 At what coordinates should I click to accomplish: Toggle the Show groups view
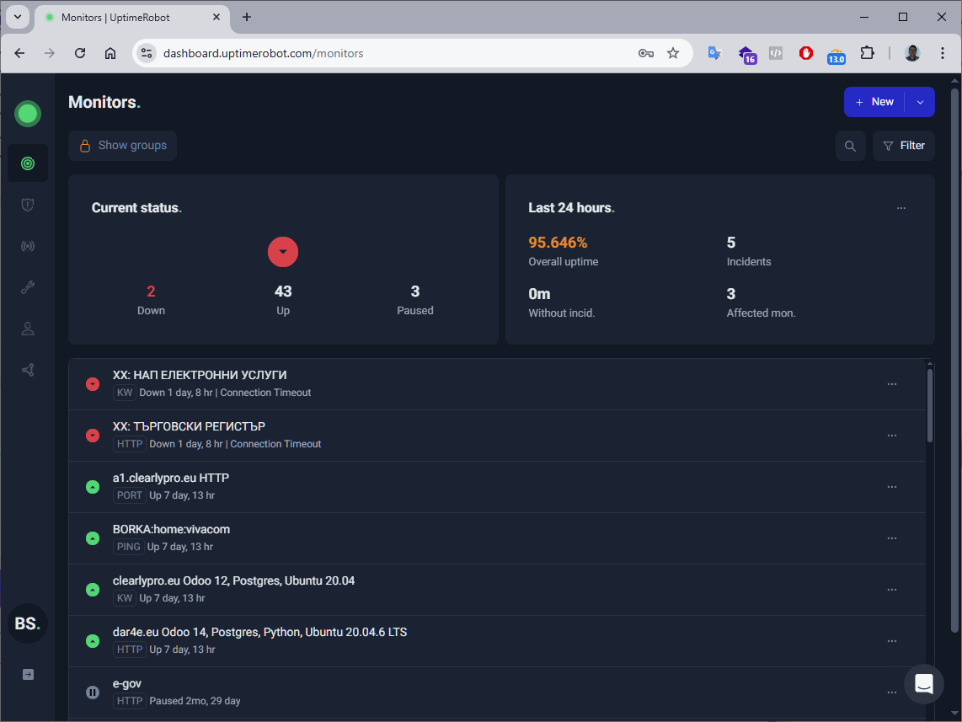tap(122, 145)
